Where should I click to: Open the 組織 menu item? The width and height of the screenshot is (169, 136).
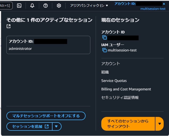[105, 72]
